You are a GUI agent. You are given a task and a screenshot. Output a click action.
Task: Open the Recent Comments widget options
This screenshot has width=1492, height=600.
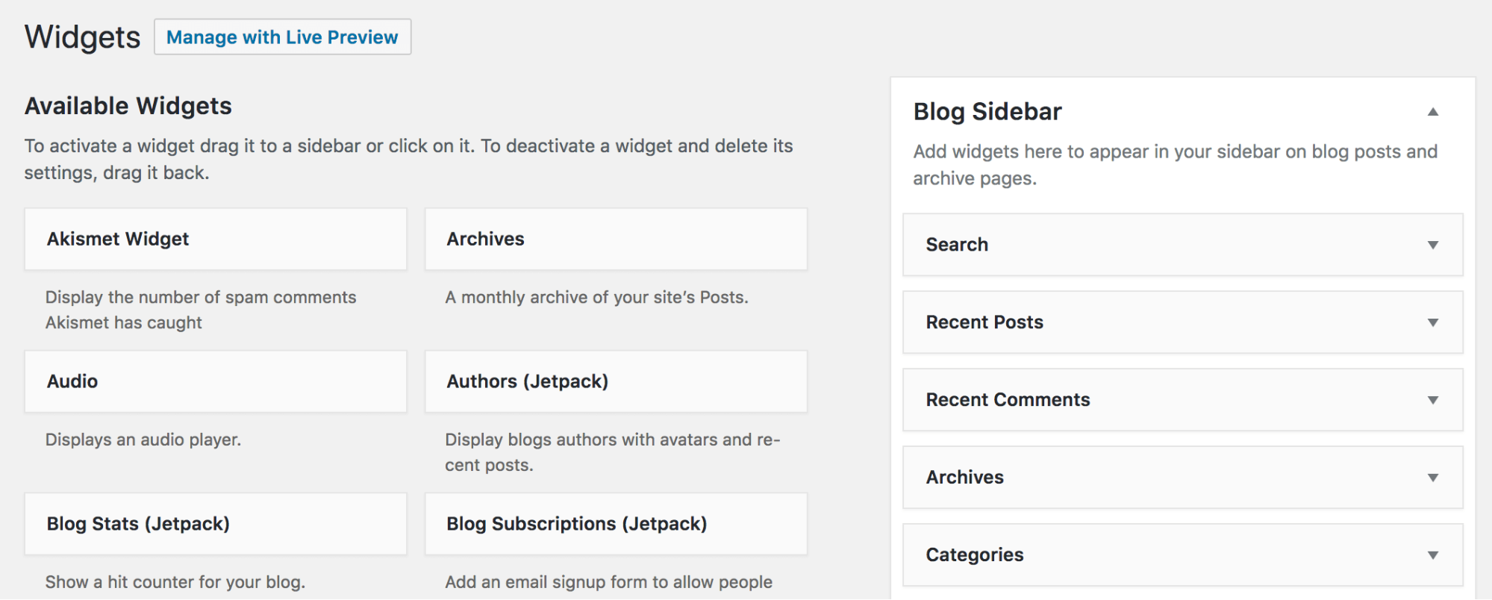(x=1433, y=400)
